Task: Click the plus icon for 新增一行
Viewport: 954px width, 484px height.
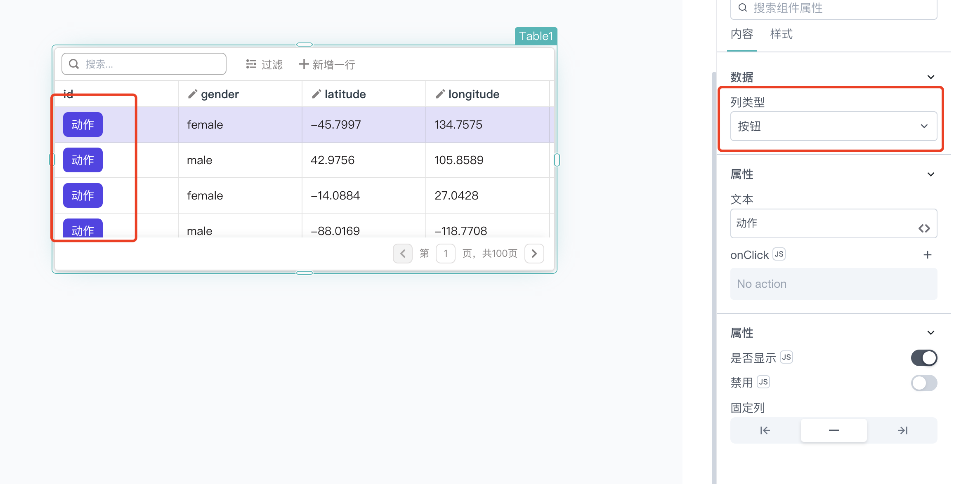Action: coord(304,64)
